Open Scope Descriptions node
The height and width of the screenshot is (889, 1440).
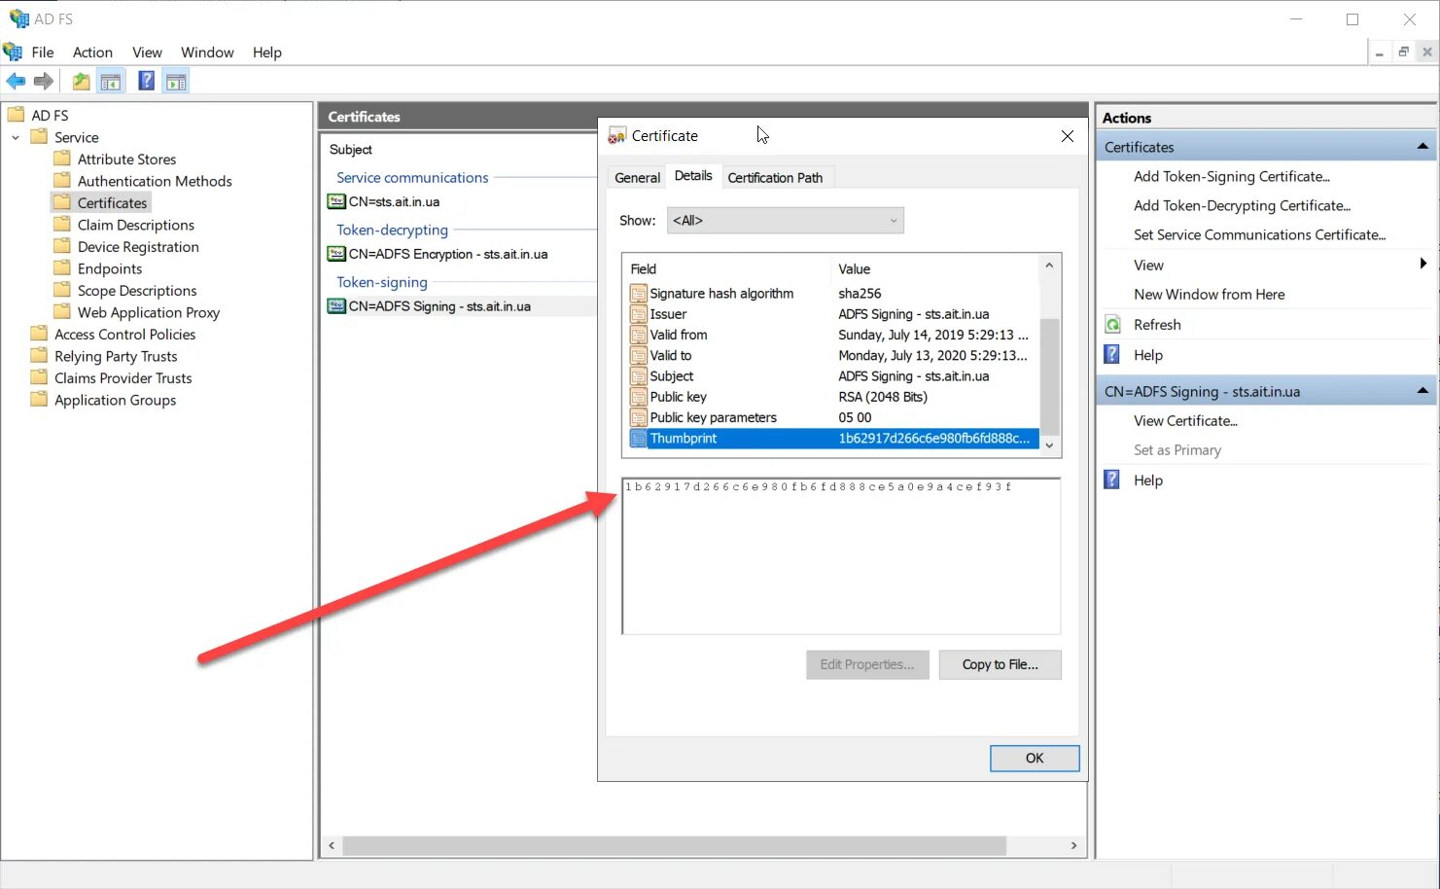[137, 291]
